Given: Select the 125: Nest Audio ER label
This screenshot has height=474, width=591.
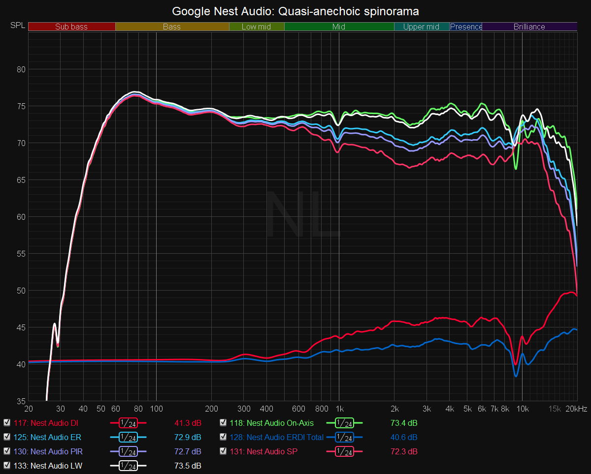Looking at the screenshot, I should click(x=48, y=437).
